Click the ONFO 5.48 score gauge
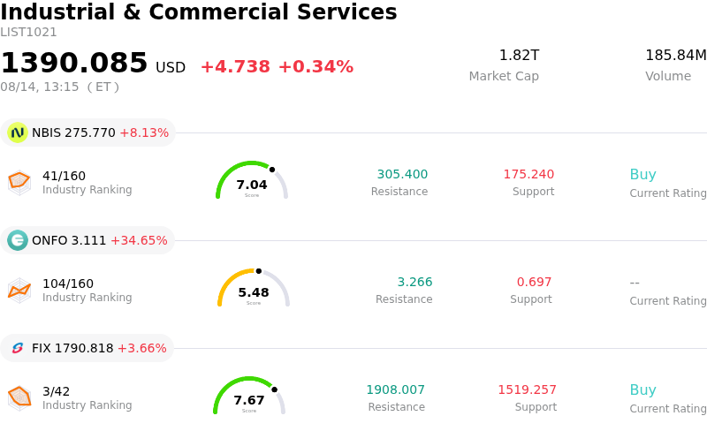707x431 pixels. coord(254,288)
